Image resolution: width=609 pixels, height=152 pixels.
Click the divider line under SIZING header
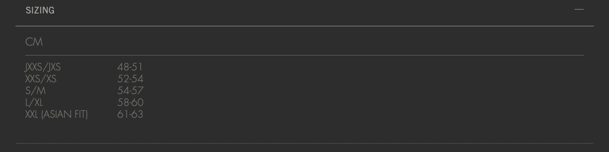pos(305,26)
